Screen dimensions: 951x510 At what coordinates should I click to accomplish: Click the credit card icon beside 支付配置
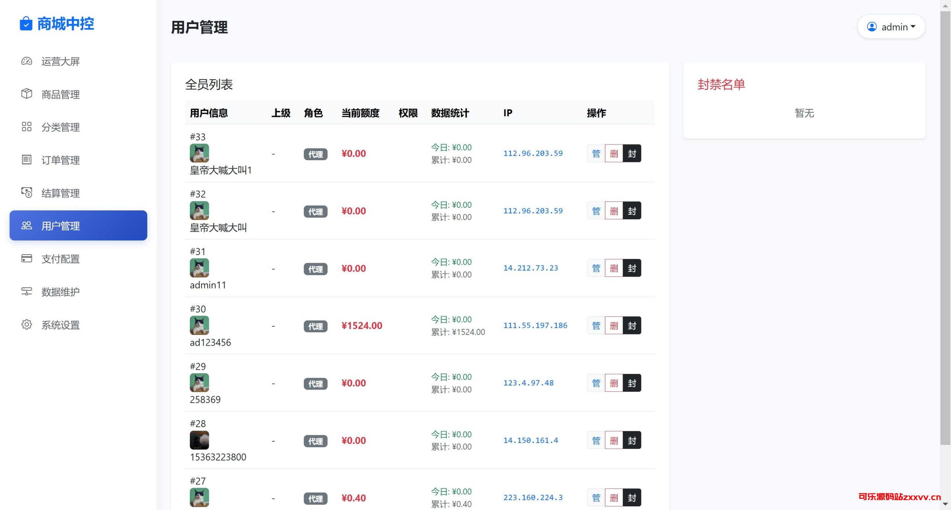(x=26, y=258)
